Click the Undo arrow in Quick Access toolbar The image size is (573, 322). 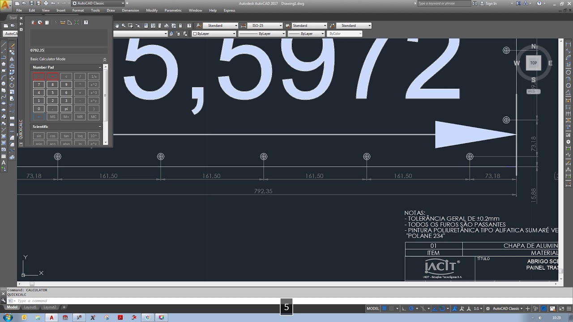pos(53,3)
